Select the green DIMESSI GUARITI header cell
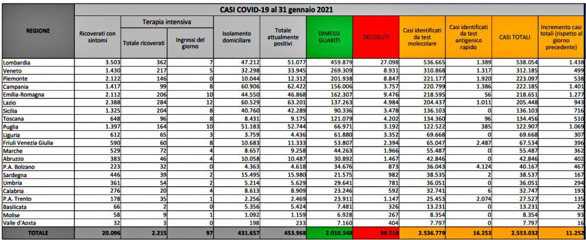 click(328, 37)
